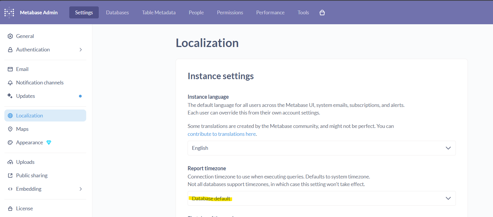Click the Appearance premium gem icon
Viewport: 493px width, 217px height.
49,143
